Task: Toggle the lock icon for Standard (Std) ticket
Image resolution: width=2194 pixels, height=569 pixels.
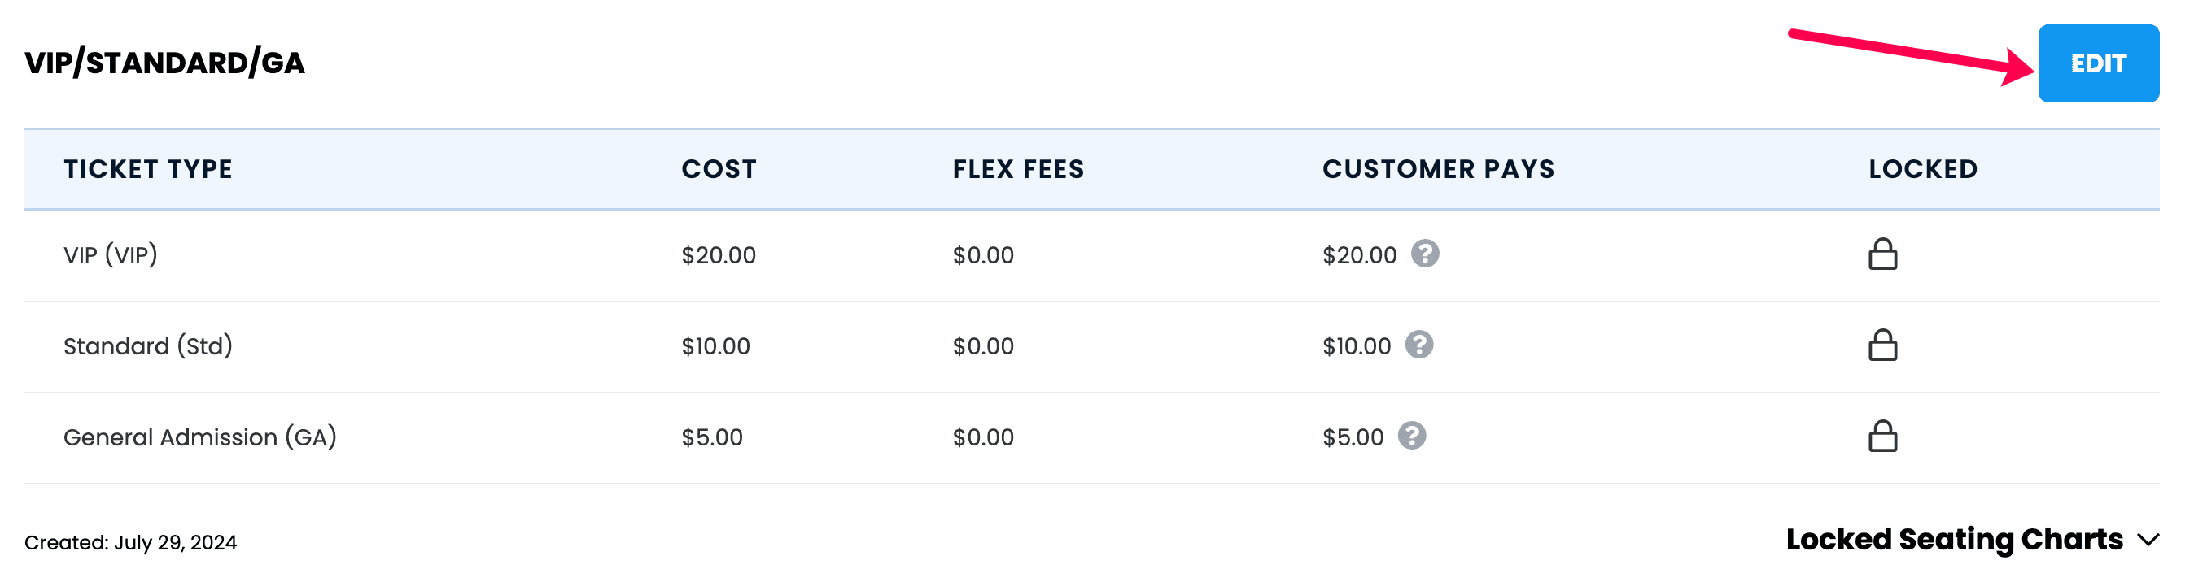Action: [x=1882, y=345]
